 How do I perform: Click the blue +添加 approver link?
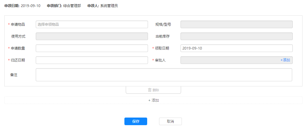[285, 60]
